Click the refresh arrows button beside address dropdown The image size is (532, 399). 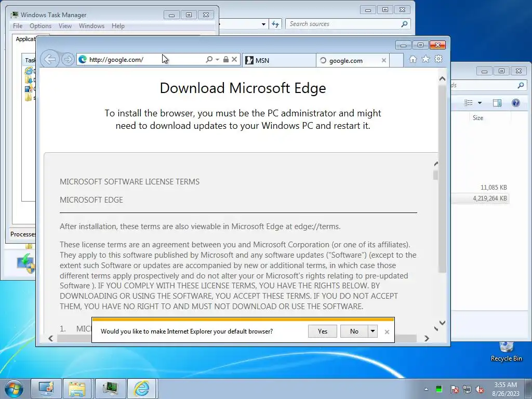click(x=275, y=24)
